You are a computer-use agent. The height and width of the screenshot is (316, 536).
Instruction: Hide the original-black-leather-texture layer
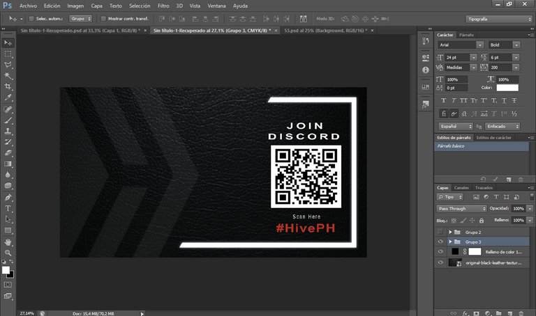[440, 262]
